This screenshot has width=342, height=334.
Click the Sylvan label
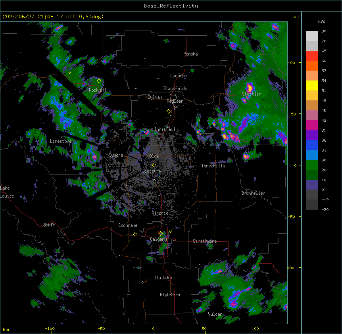(x=155, y=97)
